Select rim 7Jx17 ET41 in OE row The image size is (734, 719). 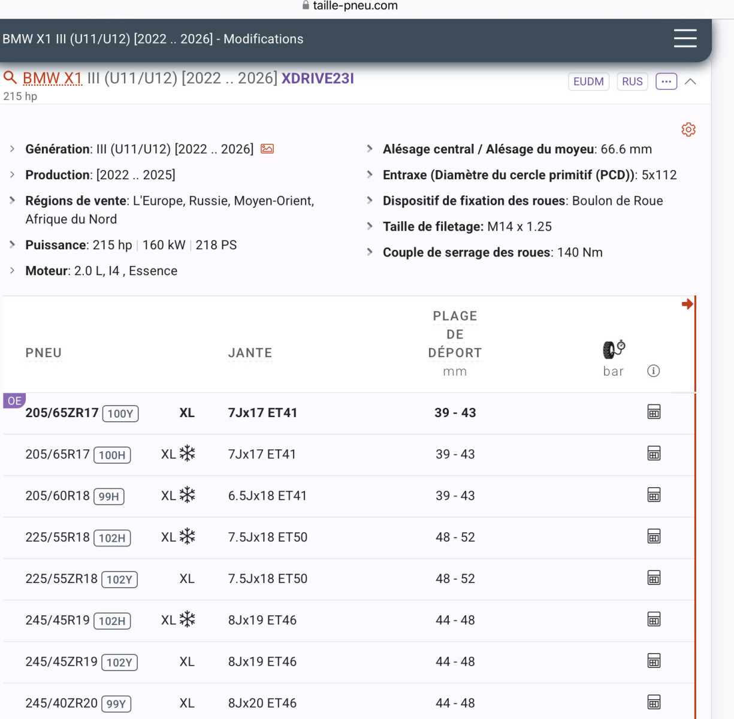(x=262, y=412)
